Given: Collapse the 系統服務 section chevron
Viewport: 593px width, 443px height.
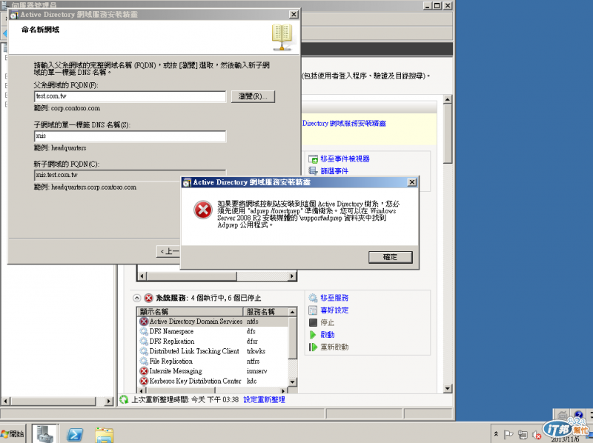Looking at the screenshot, I should [136, 298].
